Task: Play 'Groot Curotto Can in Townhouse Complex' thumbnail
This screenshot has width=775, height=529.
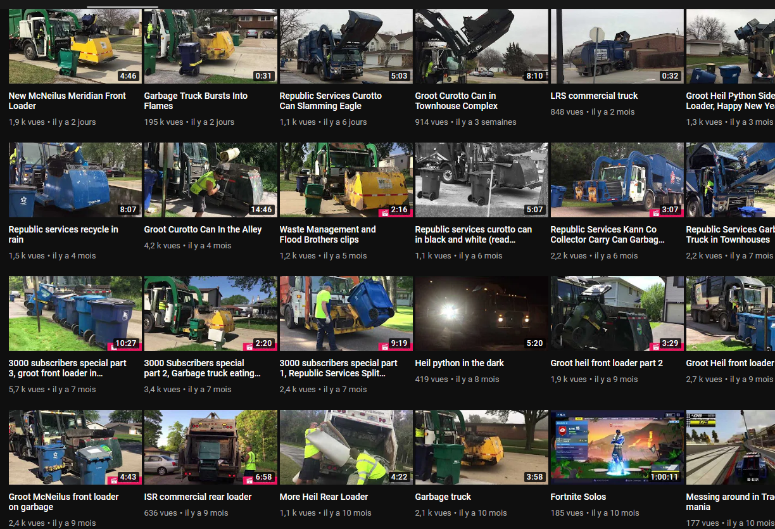Action: pos(481,46)
